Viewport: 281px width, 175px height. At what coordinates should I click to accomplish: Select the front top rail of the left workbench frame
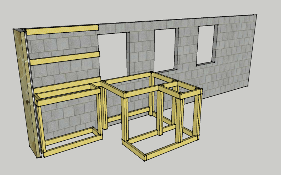point(68,97)
